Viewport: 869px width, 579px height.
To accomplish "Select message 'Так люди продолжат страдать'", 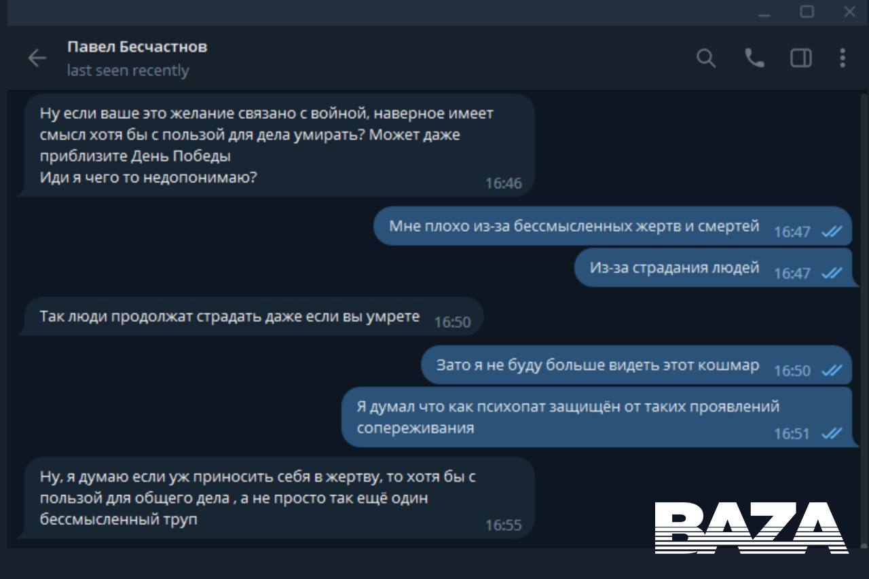I will click(x=251, y=316).
